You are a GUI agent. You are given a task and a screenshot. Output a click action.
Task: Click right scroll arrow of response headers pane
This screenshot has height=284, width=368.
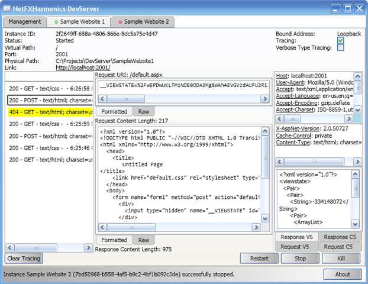(357, 162)
